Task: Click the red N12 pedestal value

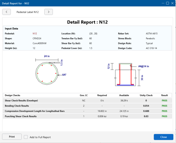Action: [35, 34]
